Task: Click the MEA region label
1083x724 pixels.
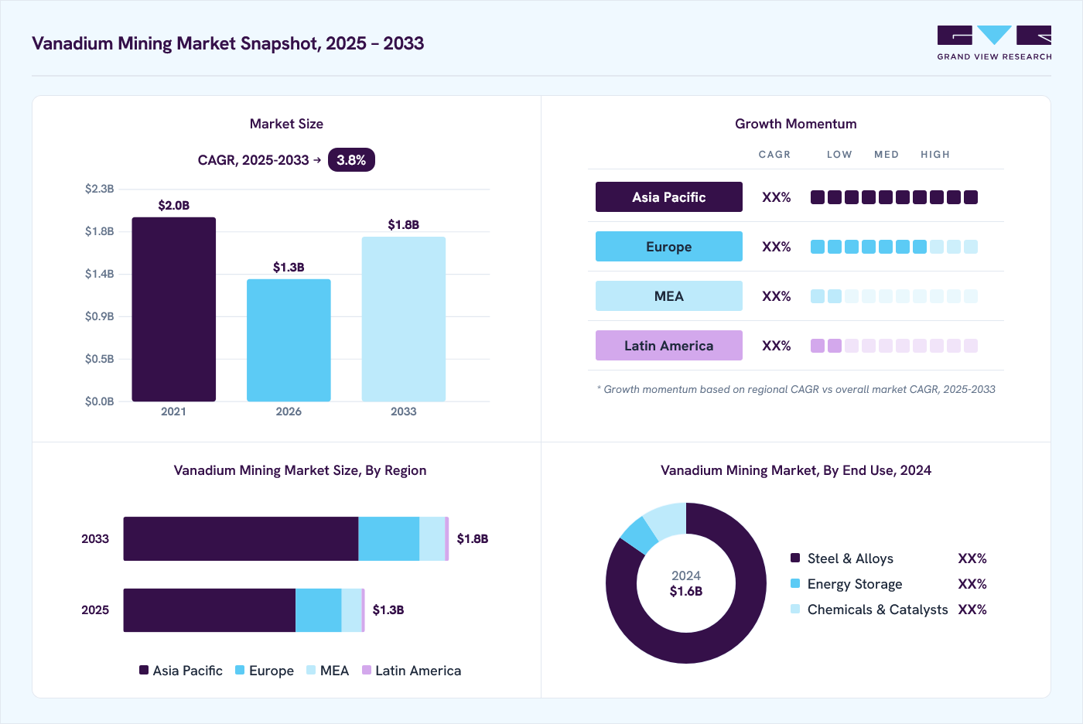Action: pyautogui.click(x=669, y=296)
